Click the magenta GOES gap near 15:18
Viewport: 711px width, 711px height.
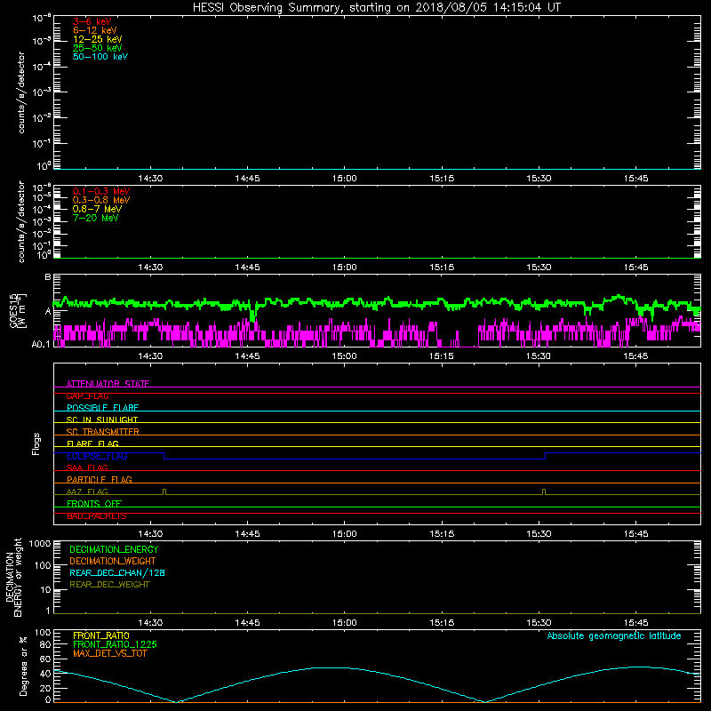(469, 346)
